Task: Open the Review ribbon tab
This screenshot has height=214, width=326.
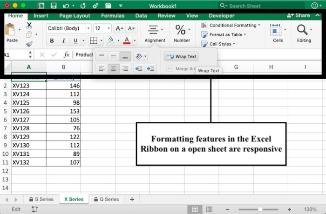Action: click(x=166, y=16)
